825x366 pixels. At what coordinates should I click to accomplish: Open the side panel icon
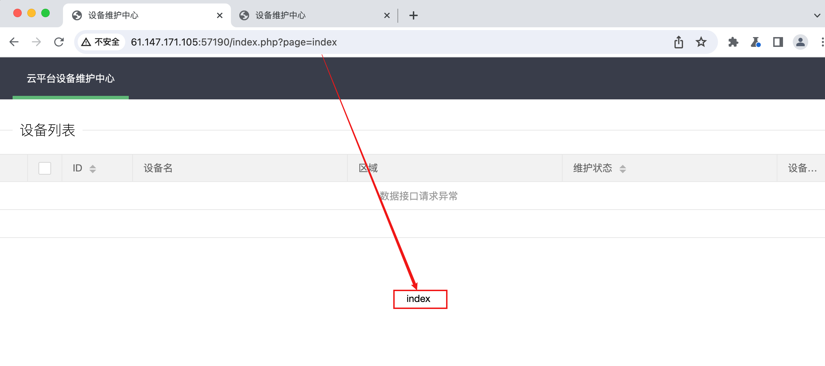(x=778, y=42)
